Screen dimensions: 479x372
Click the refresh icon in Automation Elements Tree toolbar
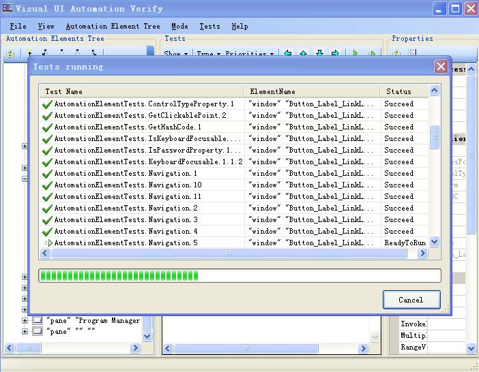[x=10, y=54]
